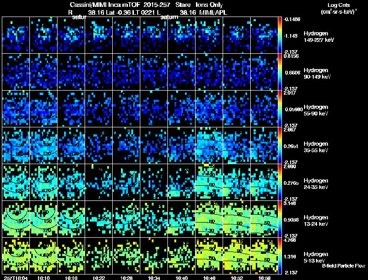
Task: Open the 90-149 keV Hydrogen panel at 16:46
Action: click(x=209, y=72)
